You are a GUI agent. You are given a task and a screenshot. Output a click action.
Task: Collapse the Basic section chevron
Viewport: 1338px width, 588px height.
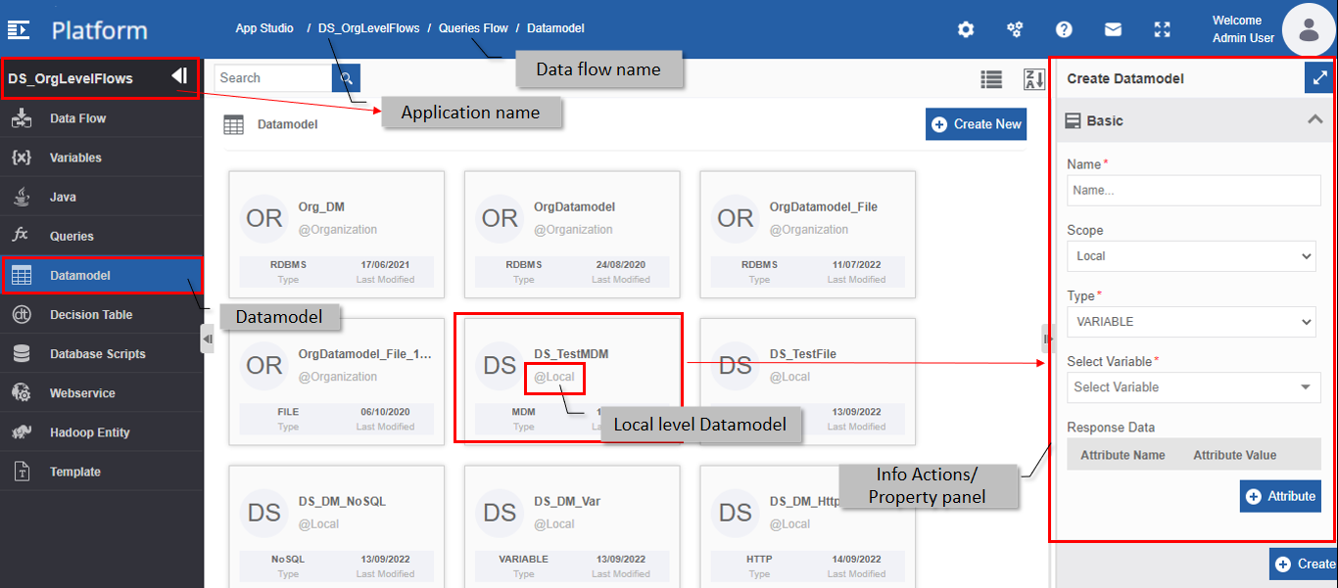pyautogui.click(x=1315, y=120)
